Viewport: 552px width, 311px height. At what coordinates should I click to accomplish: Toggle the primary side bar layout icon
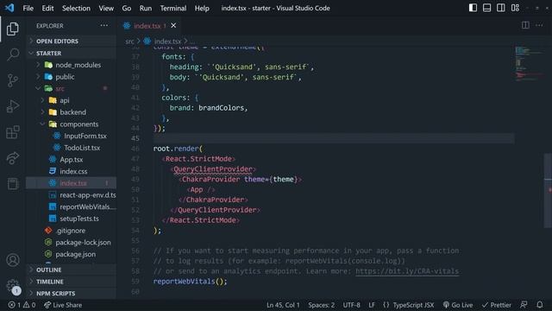473,8
